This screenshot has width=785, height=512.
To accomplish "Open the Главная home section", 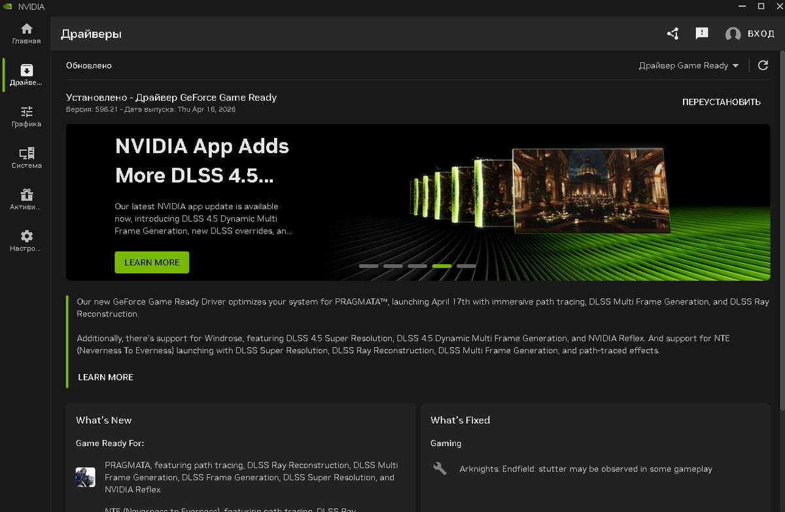I will tap(26, 34).
